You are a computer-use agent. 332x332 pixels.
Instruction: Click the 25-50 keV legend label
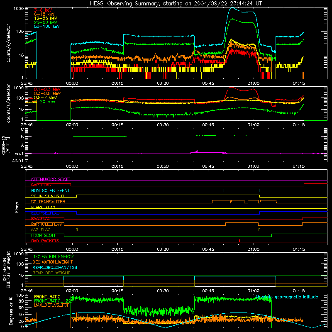(x=45, y=22)
